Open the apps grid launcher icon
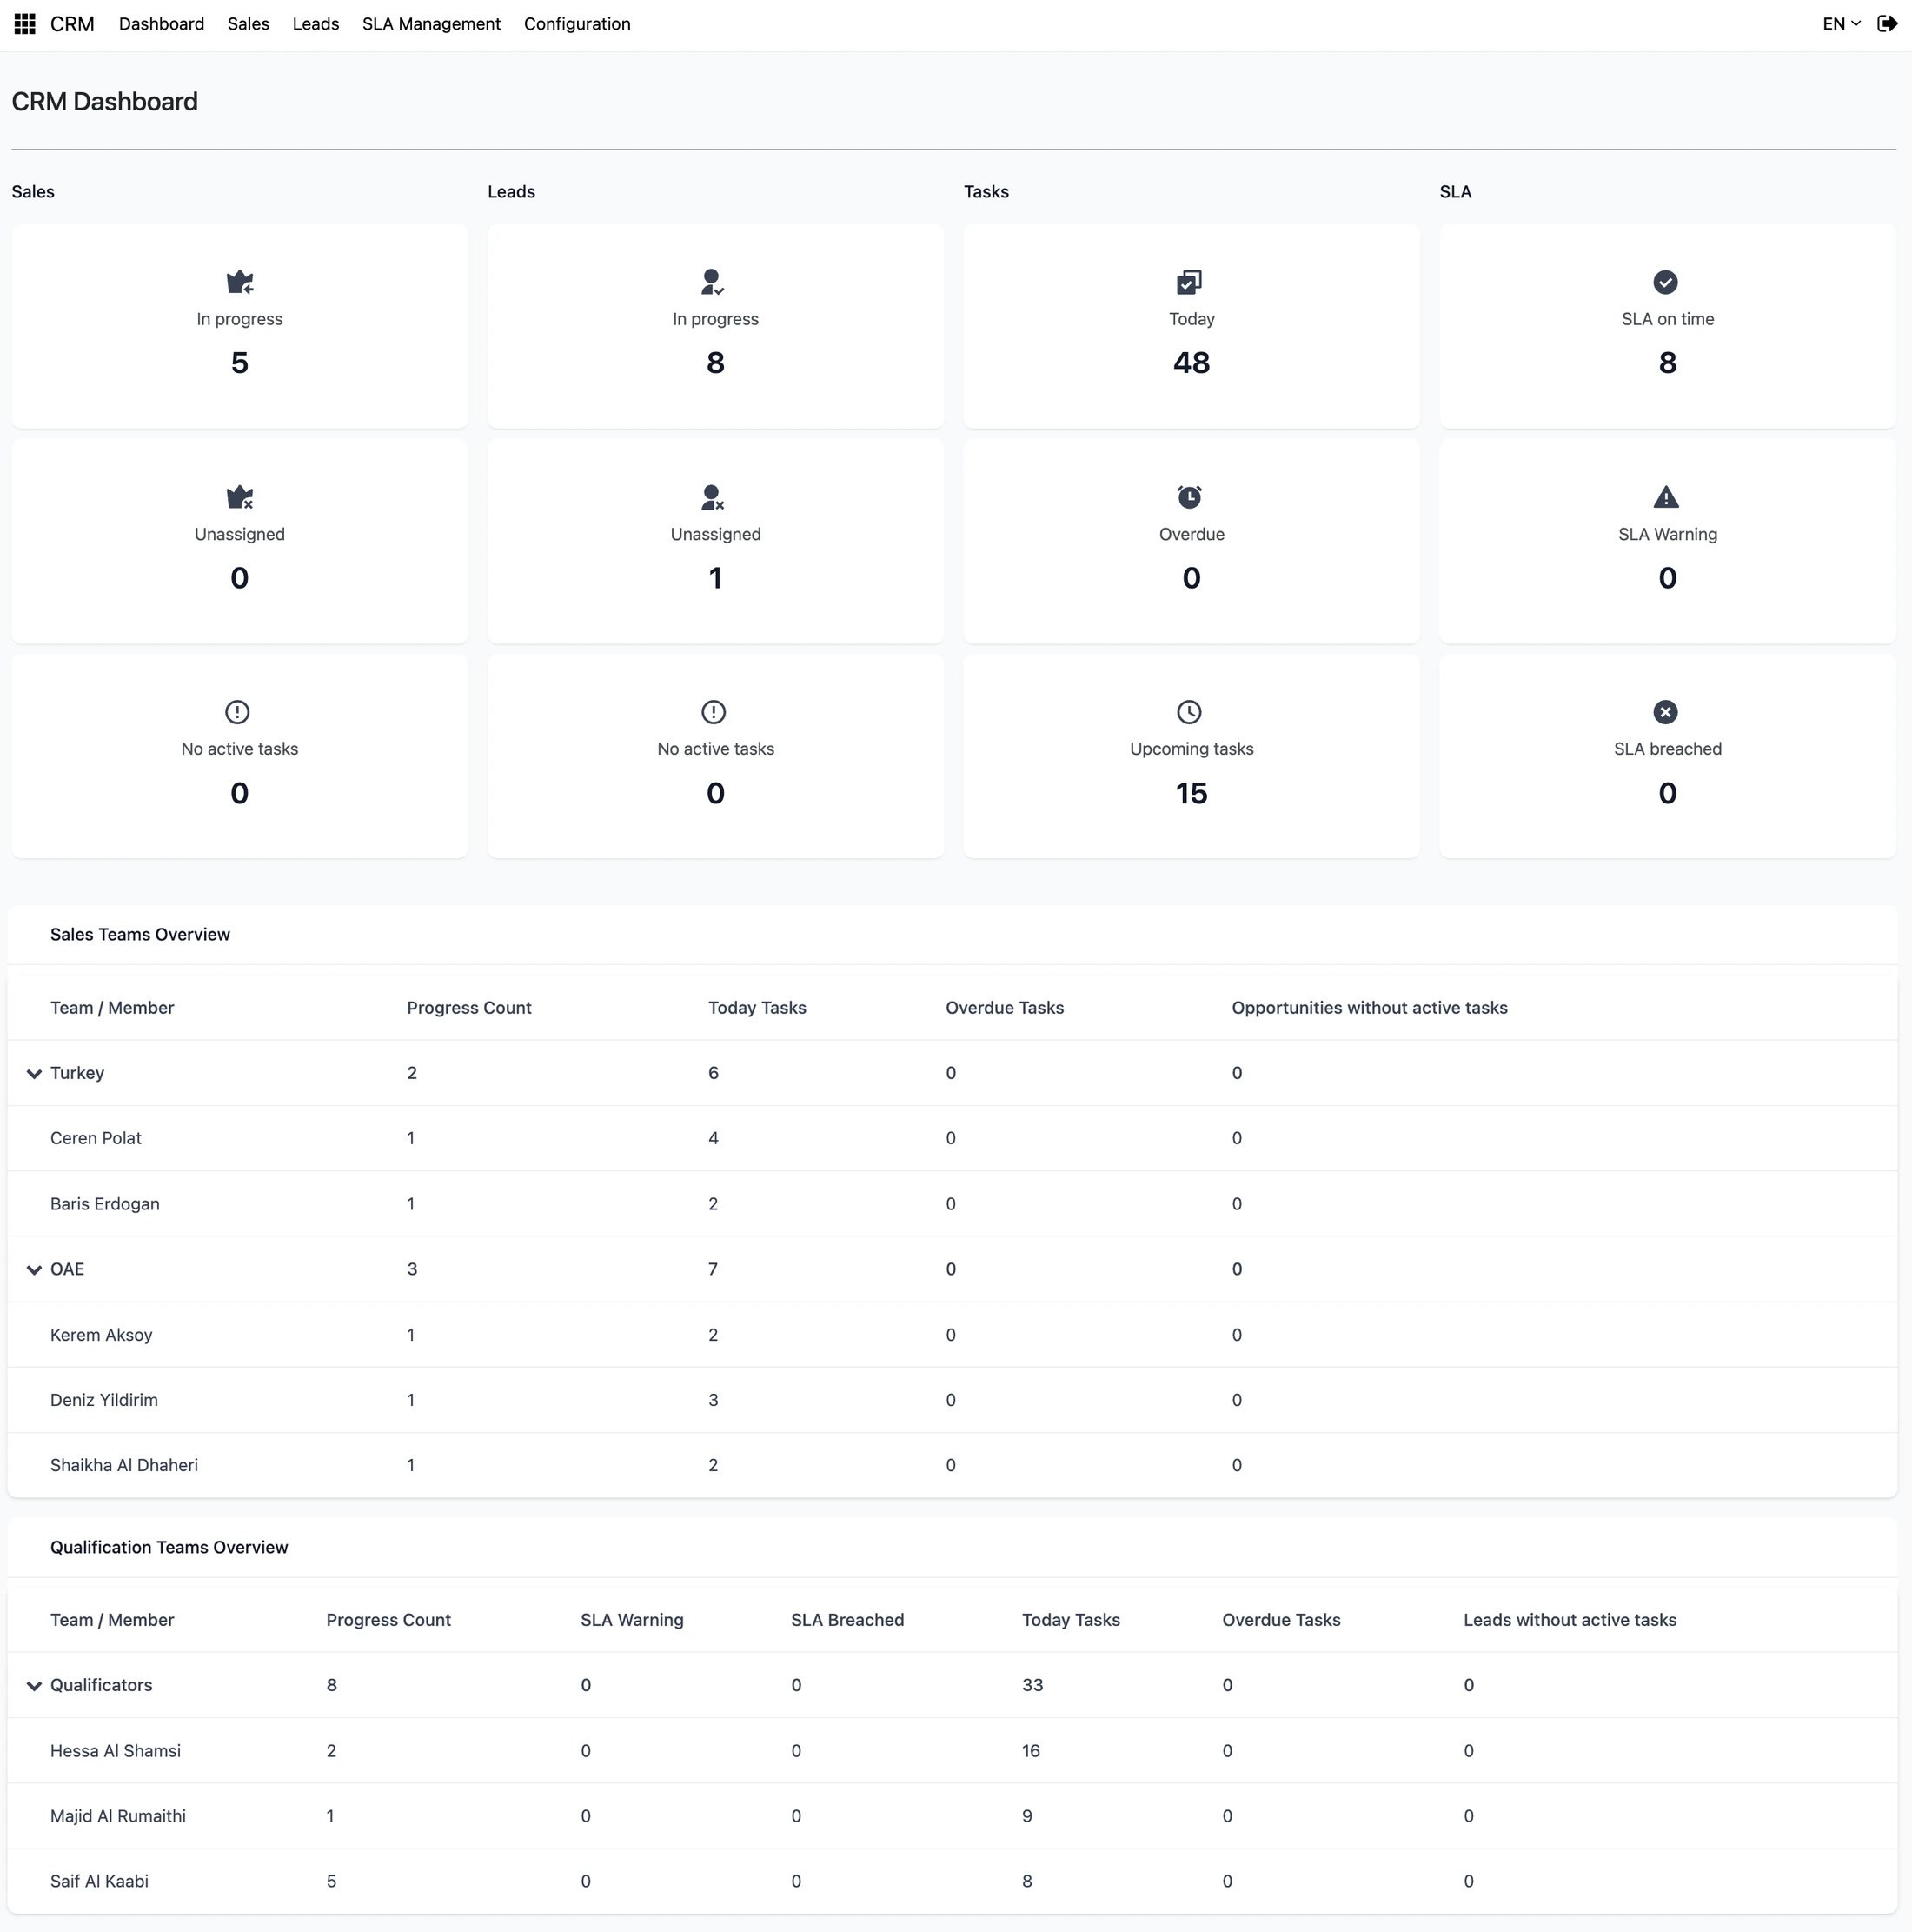This screenshot has width=1912, height=1932. pos(25,24)
